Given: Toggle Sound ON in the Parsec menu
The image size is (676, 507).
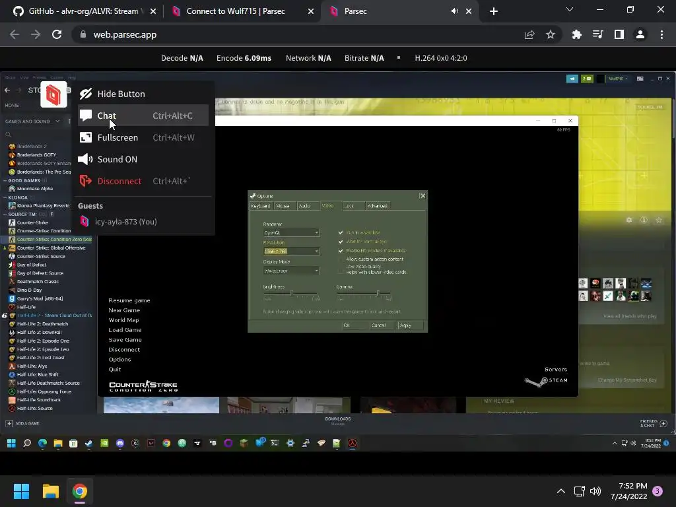Looking at the screenshot, I should pos(143,159).
